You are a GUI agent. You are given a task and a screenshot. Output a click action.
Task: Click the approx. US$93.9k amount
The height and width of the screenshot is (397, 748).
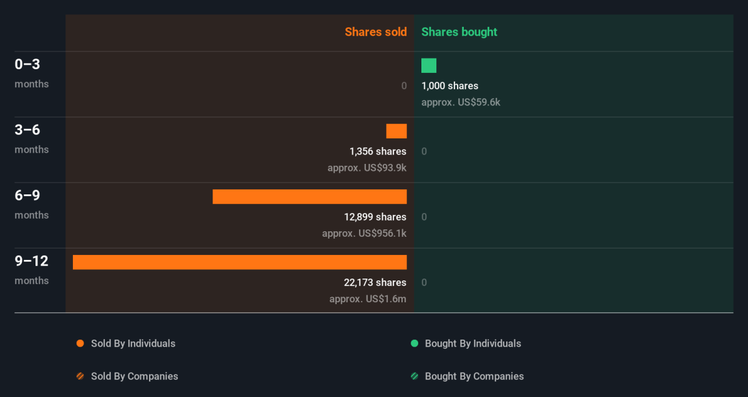coord(367,168)
